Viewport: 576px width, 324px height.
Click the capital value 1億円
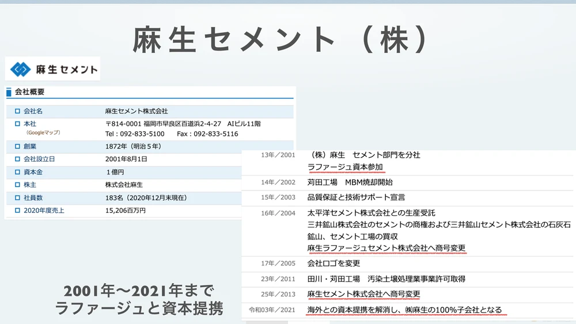point(115,172)
